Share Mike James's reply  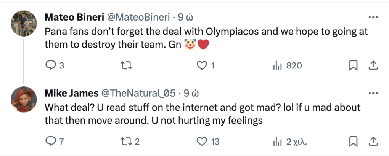372,142
